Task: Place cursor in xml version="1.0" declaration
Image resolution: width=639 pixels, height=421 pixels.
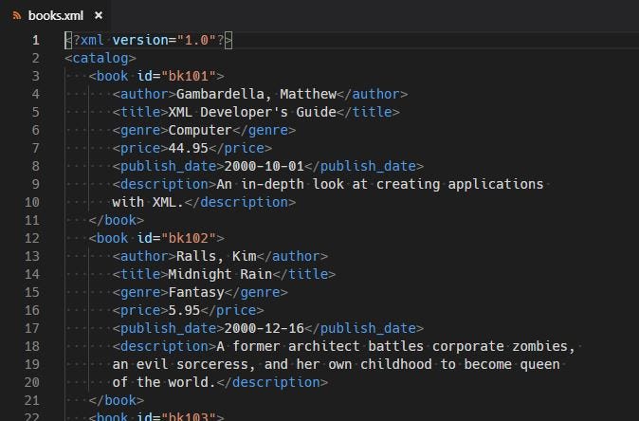Action: click(x=148, y=40)
